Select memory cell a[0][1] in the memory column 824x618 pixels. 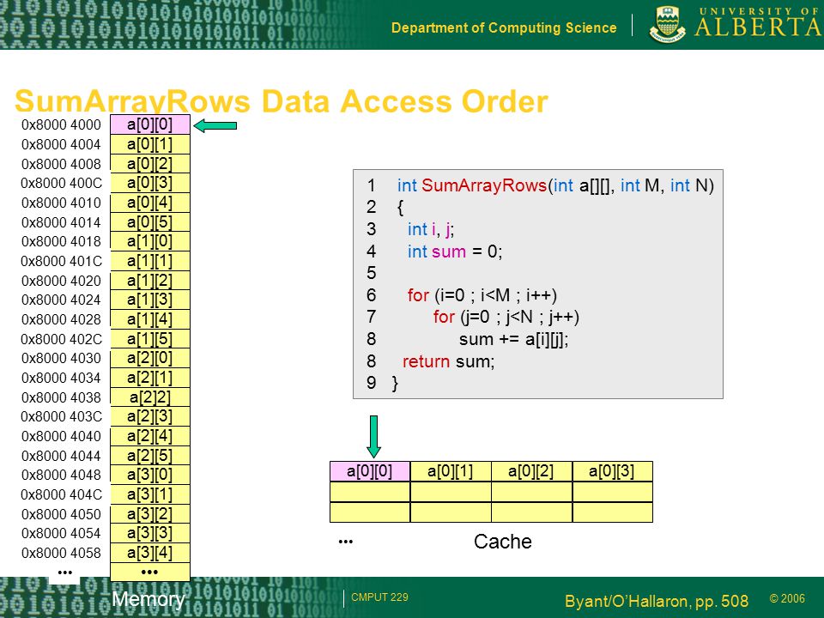[149, 144]
